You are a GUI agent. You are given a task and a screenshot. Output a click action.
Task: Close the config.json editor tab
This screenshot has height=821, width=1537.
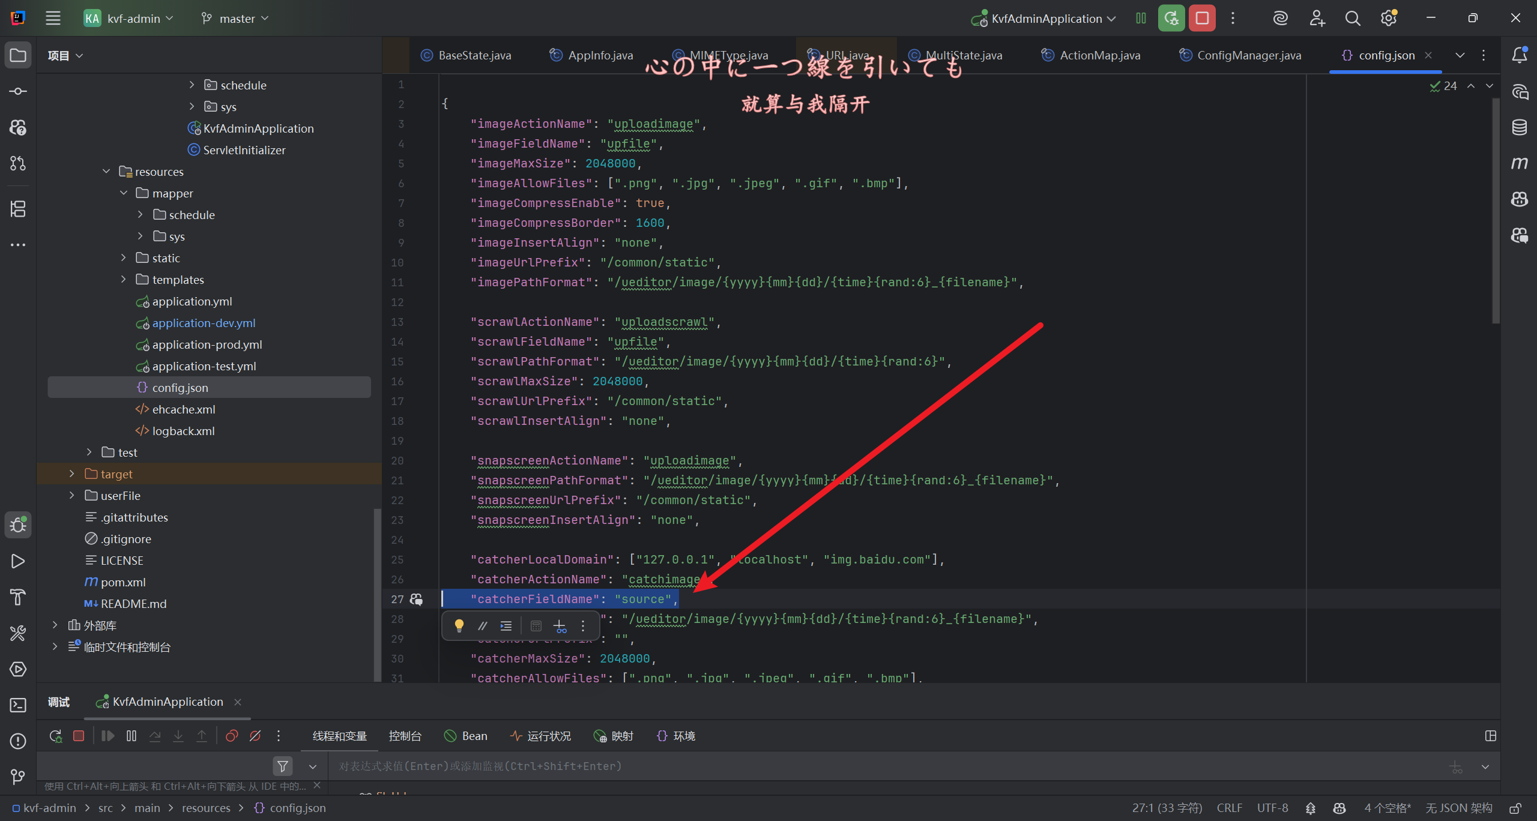tap(1428, 55)
